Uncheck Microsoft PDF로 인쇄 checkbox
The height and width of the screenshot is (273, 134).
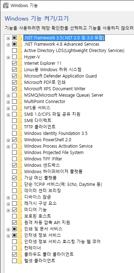tap(14, 83)
